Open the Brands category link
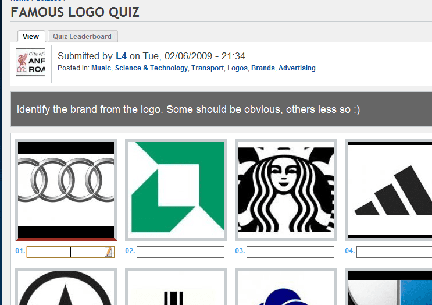Screen dimensions: 432x305 [x=263, y=68]
